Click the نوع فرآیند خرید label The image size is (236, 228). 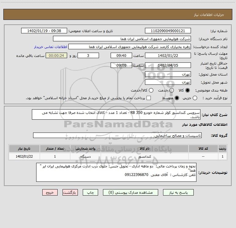pos(215,98)
